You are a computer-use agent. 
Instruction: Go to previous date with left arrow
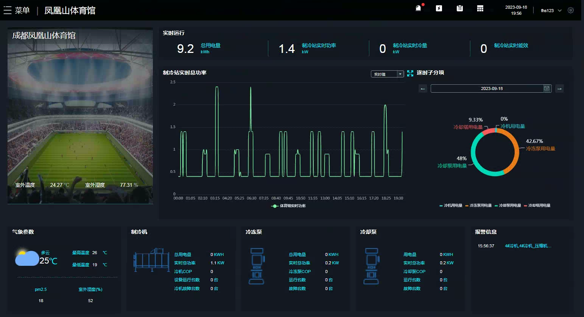423,89
